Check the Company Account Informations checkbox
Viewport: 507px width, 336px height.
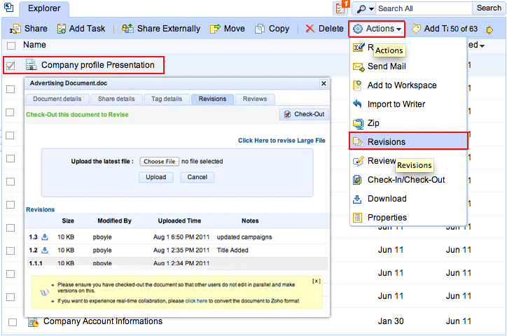[x=11, y=322]
